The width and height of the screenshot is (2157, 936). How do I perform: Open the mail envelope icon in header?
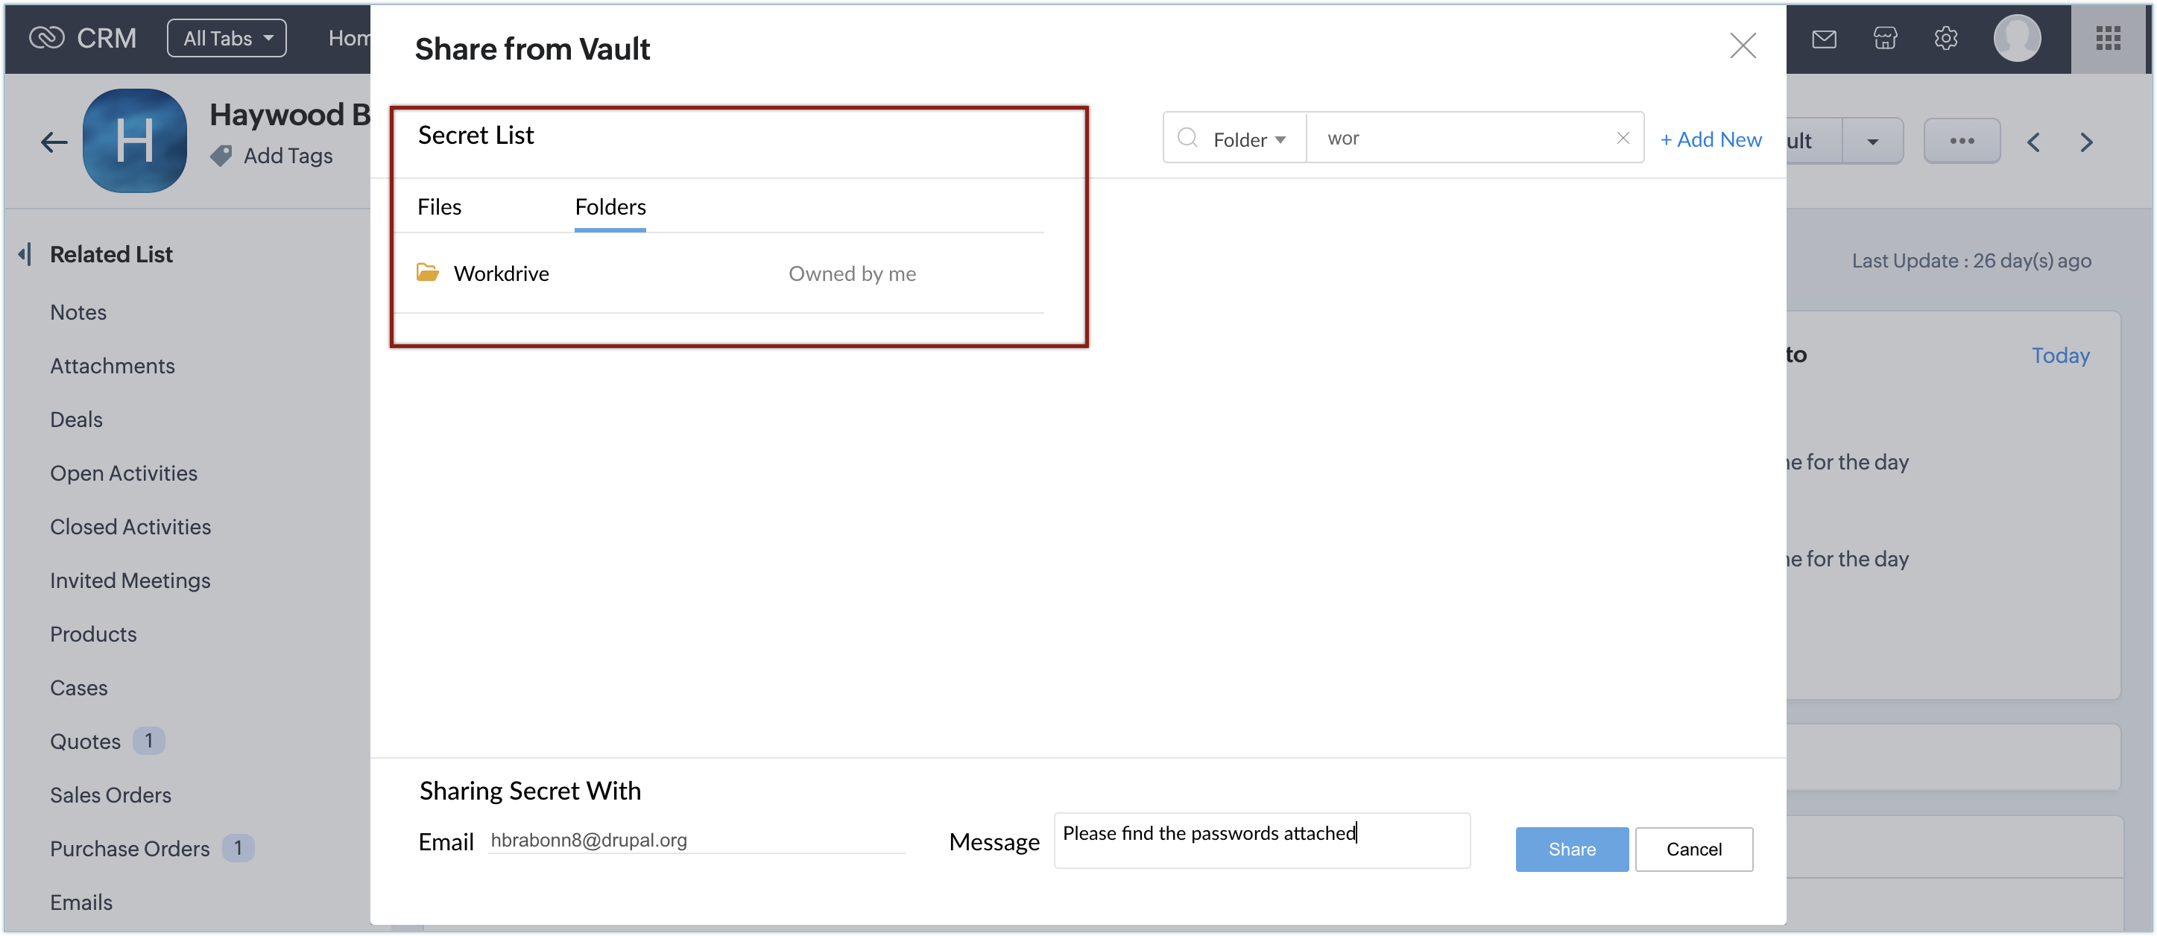(x=1824, y=39)
